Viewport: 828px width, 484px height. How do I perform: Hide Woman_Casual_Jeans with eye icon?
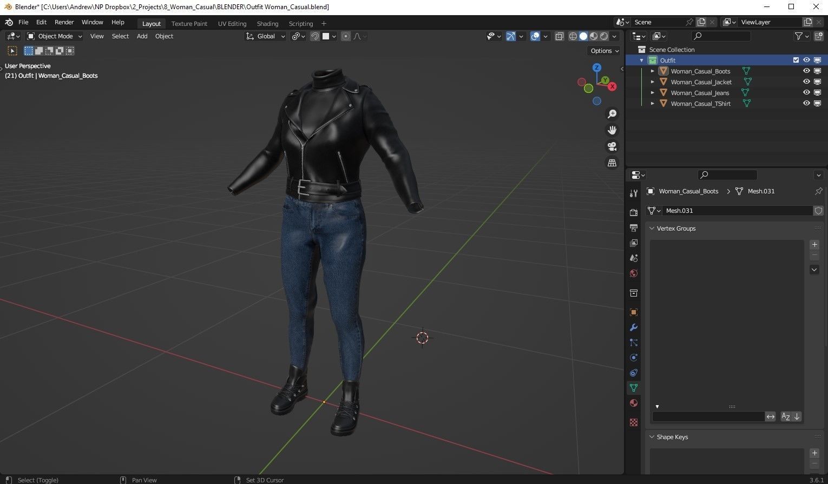(806, 93)
